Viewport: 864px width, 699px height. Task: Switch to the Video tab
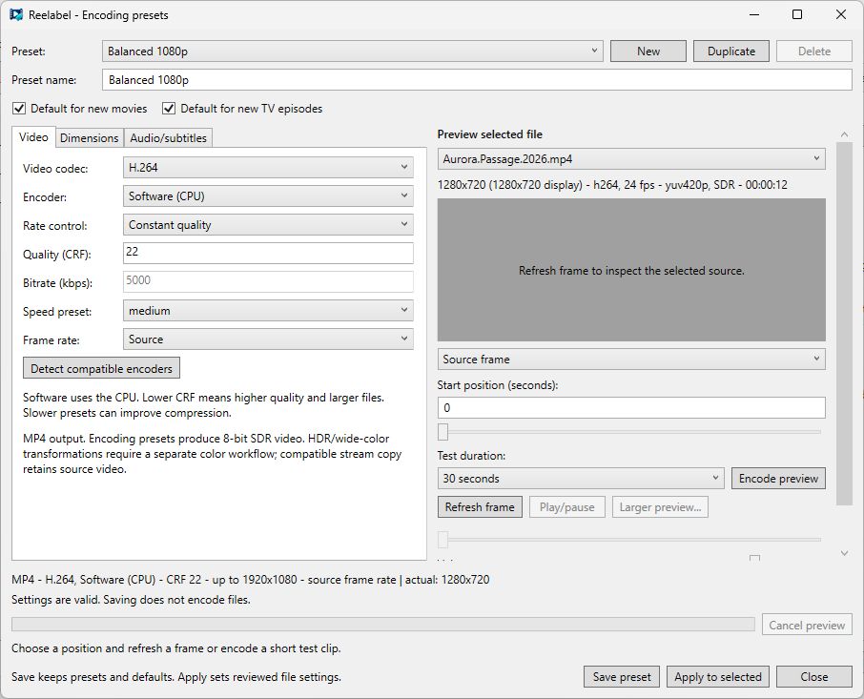33,137
